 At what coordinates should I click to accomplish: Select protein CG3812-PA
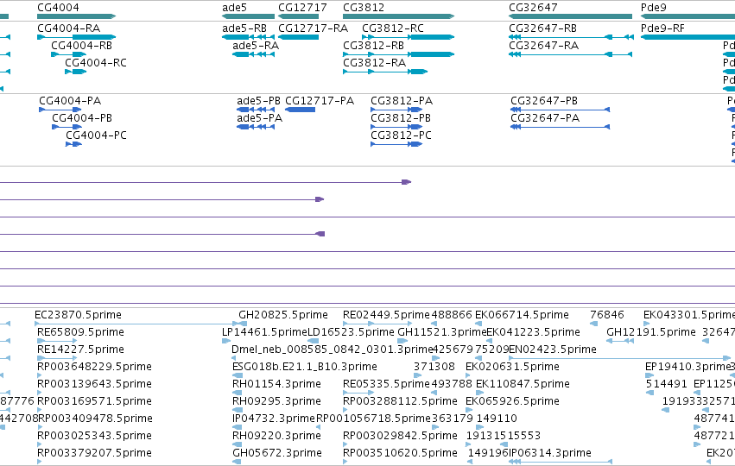[396, 110]
